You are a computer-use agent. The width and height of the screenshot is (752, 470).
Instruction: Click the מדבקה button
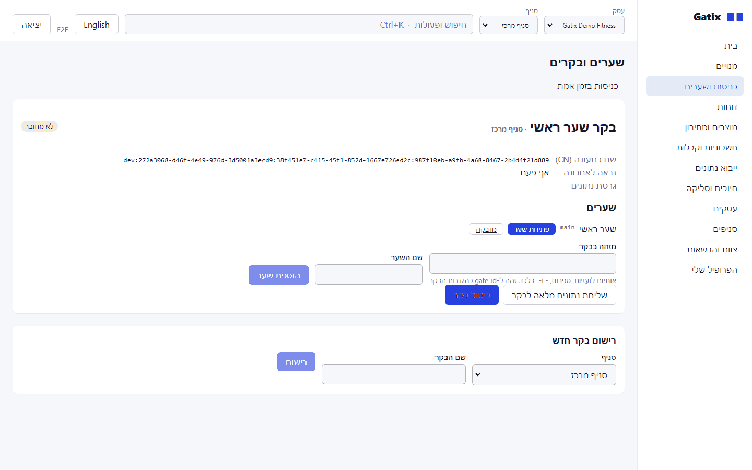pyautogui.click(x=486, y=229)
